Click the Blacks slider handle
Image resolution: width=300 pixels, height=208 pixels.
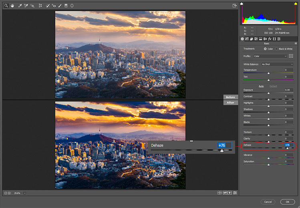[268, 126]
